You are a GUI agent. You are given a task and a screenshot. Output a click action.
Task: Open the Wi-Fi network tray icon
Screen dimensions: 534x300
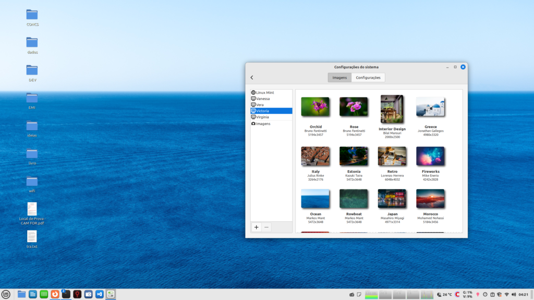click(506, 295)
